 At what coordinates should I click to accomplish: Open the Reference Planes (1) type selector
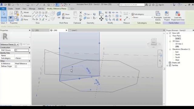coord(9,44)
